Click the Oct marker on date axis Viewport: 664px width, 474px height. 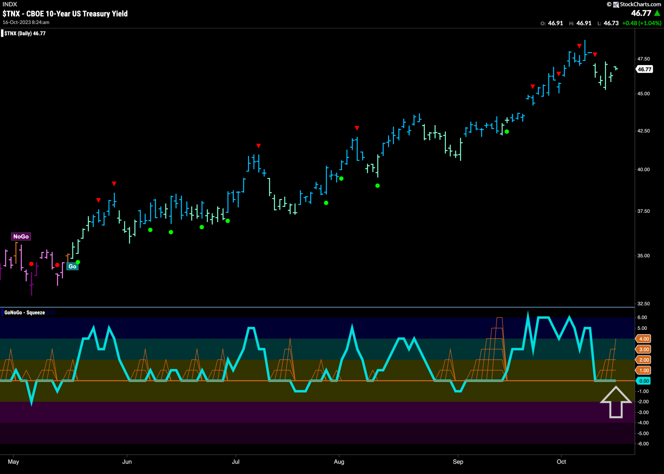[561, 462]
